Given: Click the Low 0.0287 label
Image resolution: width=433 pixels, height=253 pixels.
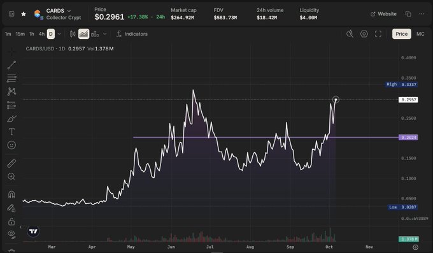Looking at the screenshot, I should (402, 207).
